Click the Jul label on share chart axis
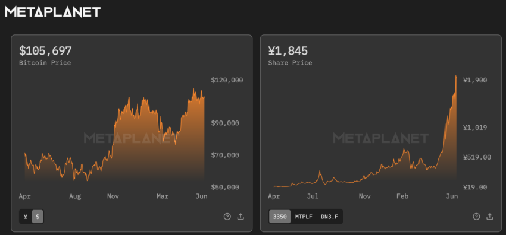Screen dimensions: 506x235 tap(313, 196)
